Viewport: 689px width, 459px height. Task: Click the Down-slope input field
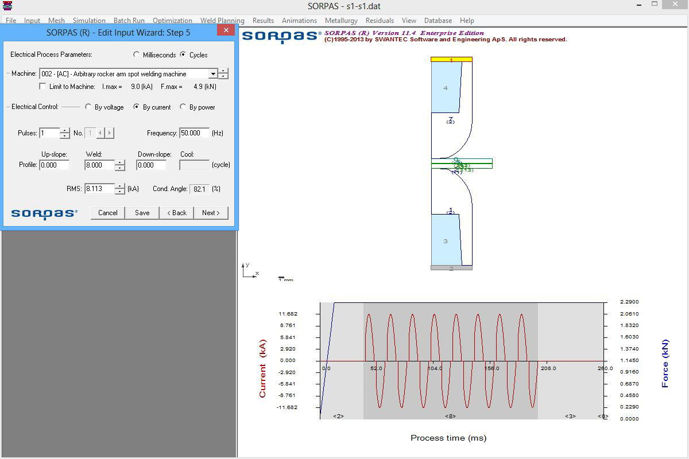click(x=152, y=165)
